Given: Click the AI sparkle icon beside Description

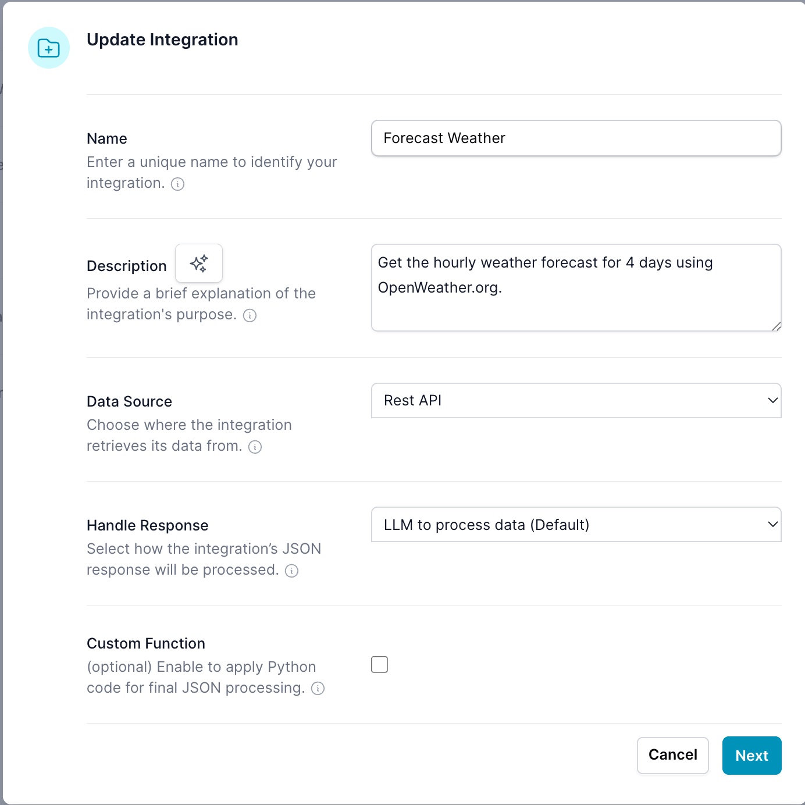Looking at the screenshot, I should pos(199,263).
